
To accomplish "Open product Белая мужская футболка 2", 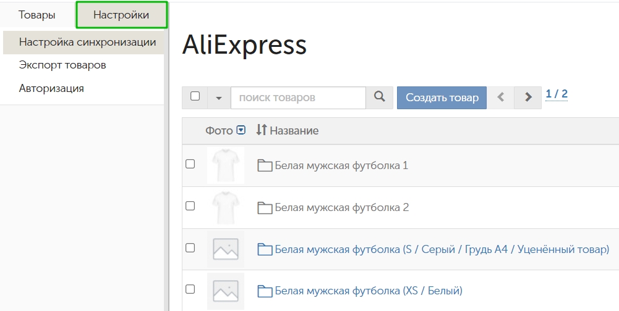I will coord(342,207).
